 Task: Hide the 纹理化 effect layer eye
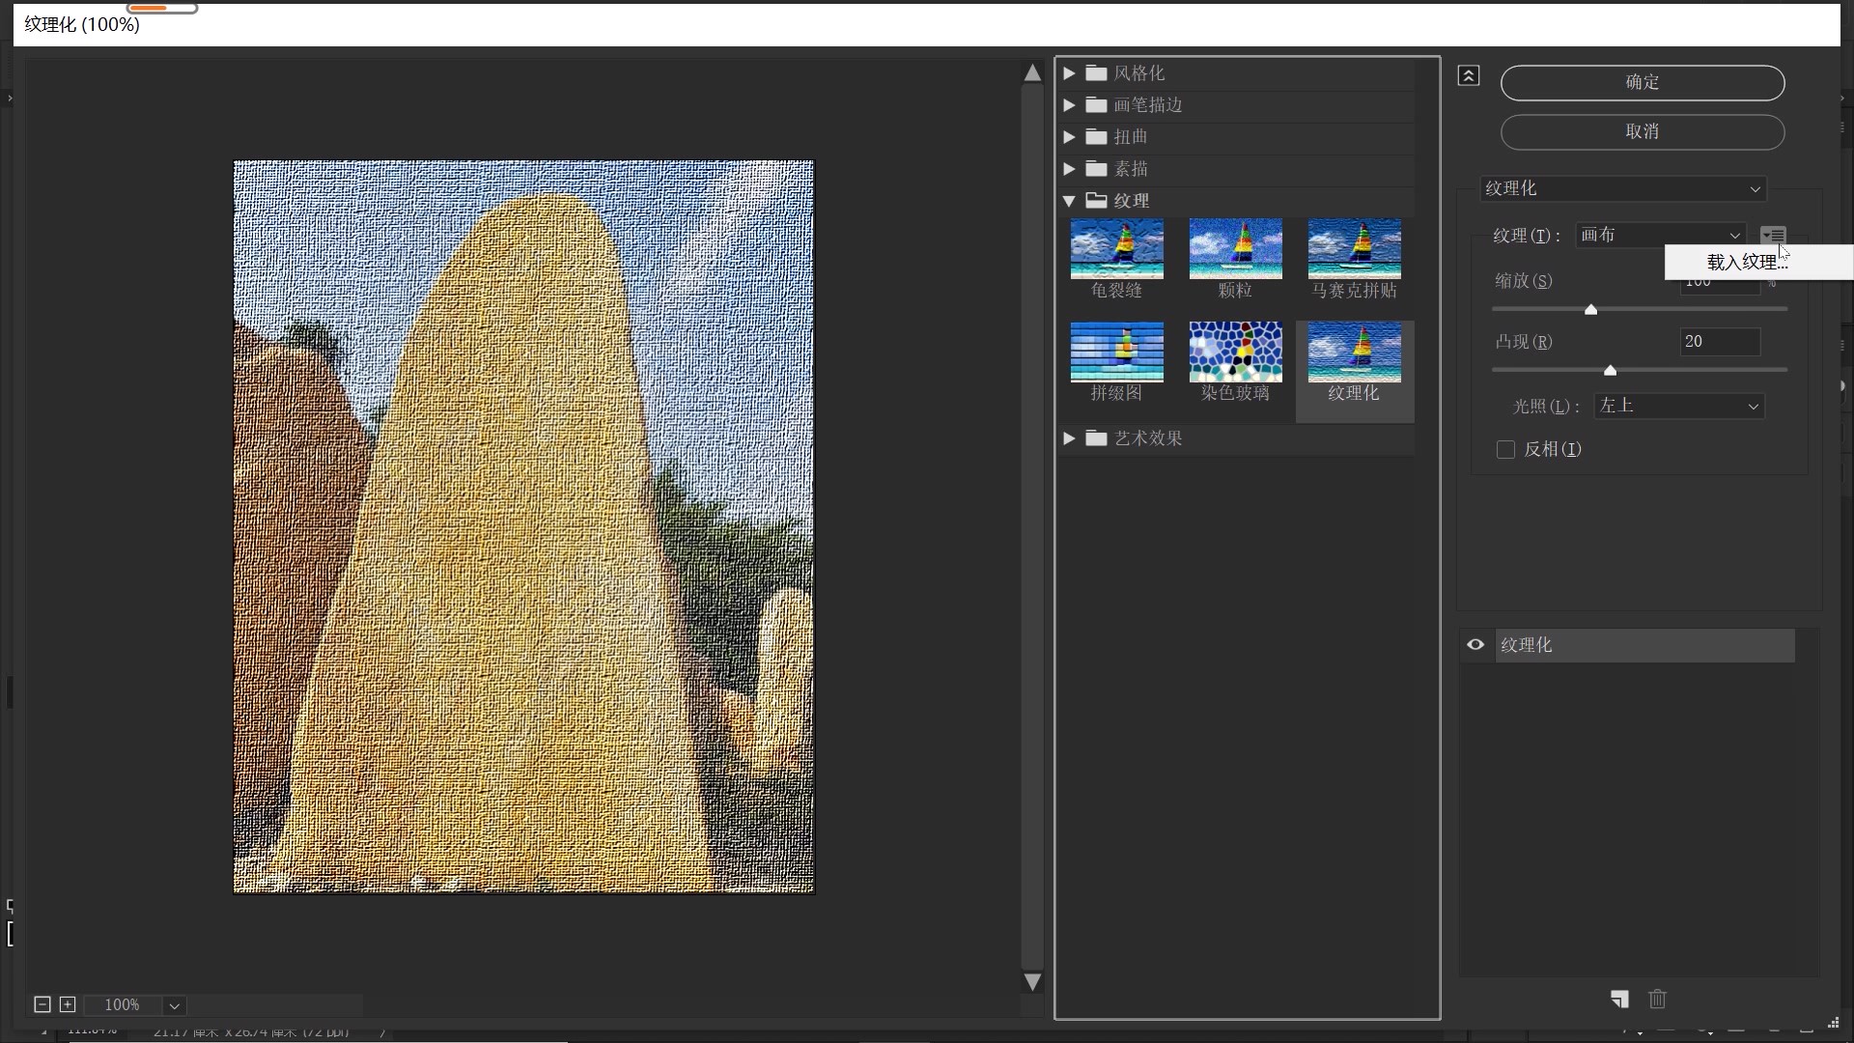(x=1475, y=645)
